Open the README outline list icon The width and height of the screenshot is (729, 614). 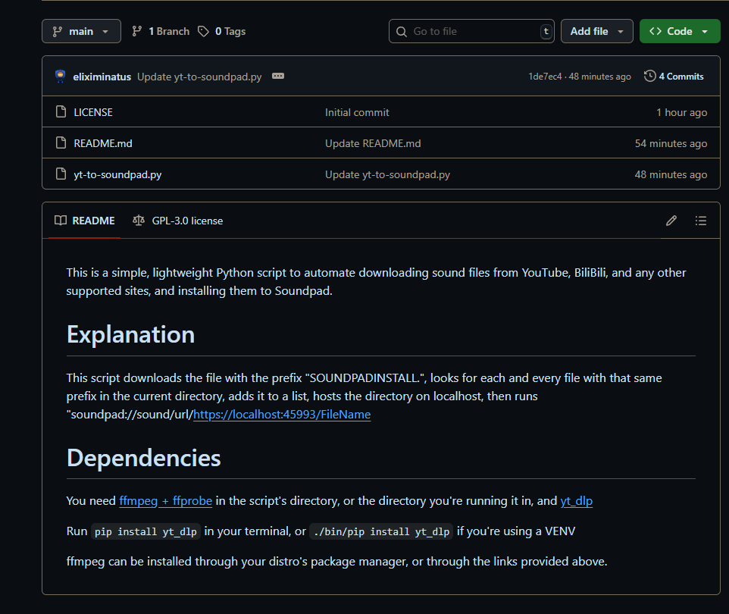click(701, 221)
